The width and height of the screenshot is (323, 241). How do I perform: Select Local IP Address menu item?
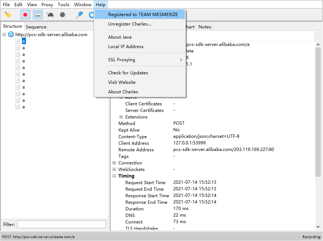(140, 46)
